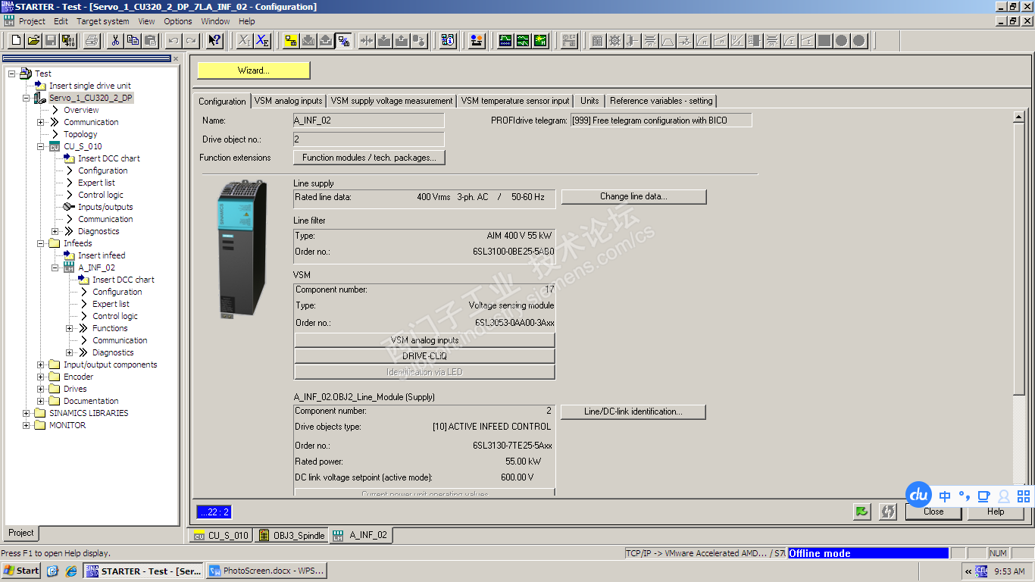Switch to PhotoScreen.docx WPS taskbar item
Viewport: 1035px width, 582px height.
coord(267,571)
